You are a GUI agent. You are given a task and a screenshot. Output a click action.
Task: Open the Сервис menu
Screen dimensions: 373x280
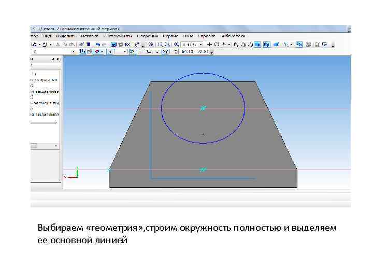(x=170, y=36)
